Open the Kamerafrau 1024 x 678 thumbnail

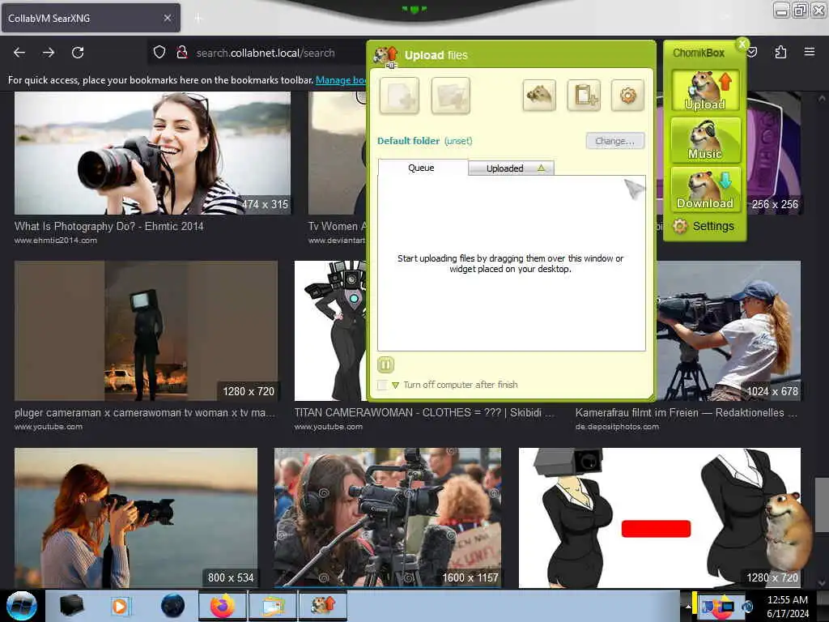(x=728, y=330)
